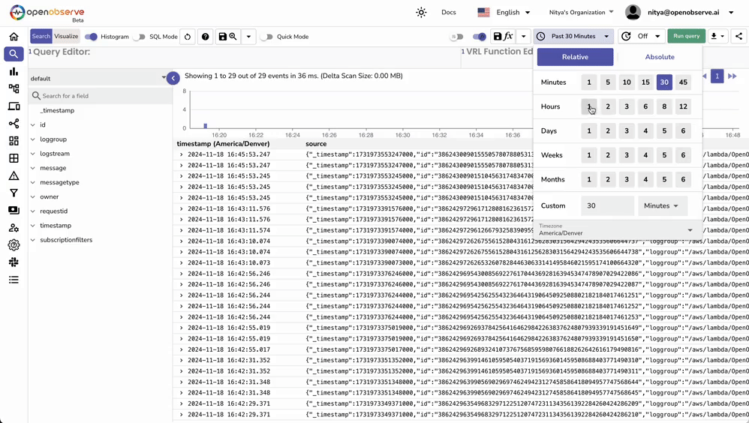
Task: Click the Run query button
Action: coord(687,36)
